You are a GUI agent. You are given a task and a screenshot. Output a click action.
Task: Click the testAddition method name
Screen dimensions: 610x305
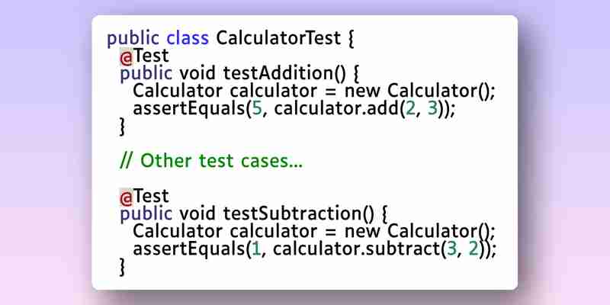coord(278,73)
